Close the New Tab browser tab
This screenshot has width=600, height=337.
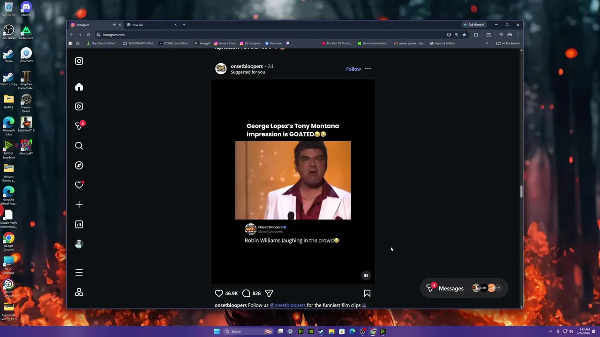point(176,25)
